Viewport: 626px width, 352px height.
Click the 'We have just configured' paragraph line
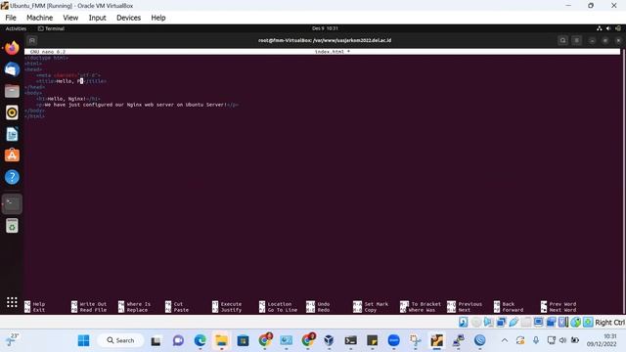click(x=138, y=105)
